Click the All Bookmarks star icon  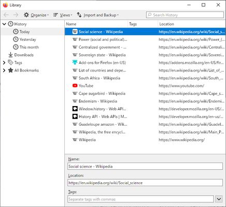(x=10, y=70)
